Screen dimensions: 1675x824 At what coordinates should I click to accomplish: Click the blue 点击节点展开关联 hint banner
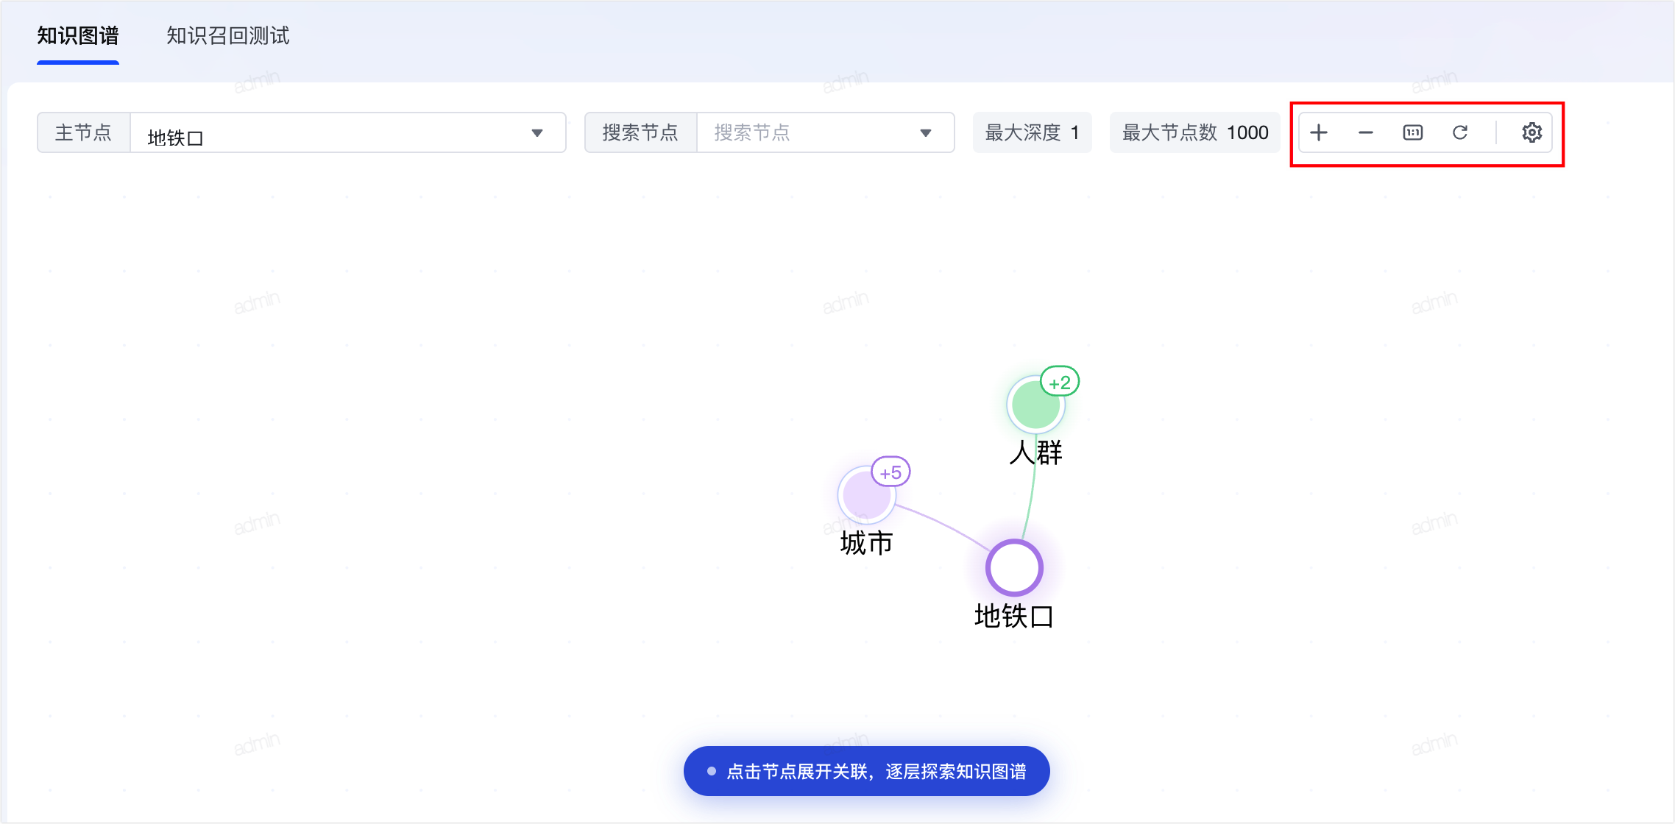(867, 771)
